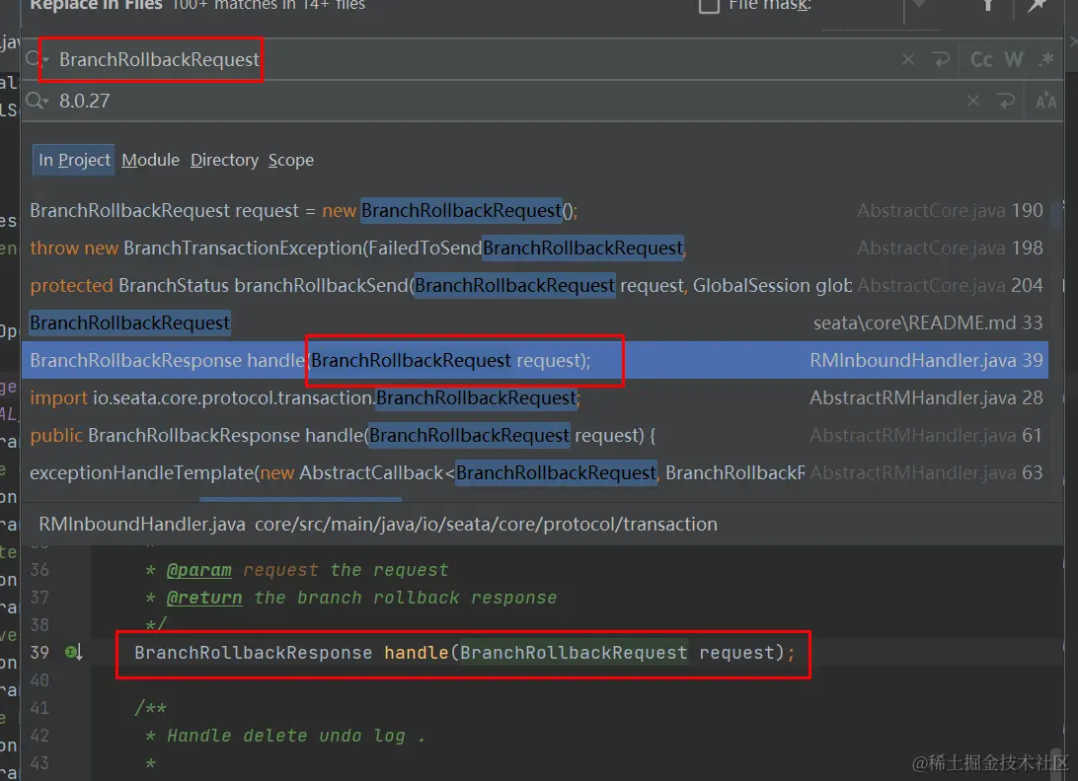
Task: Click the handle method name in preview
Action: pos(416,653)
